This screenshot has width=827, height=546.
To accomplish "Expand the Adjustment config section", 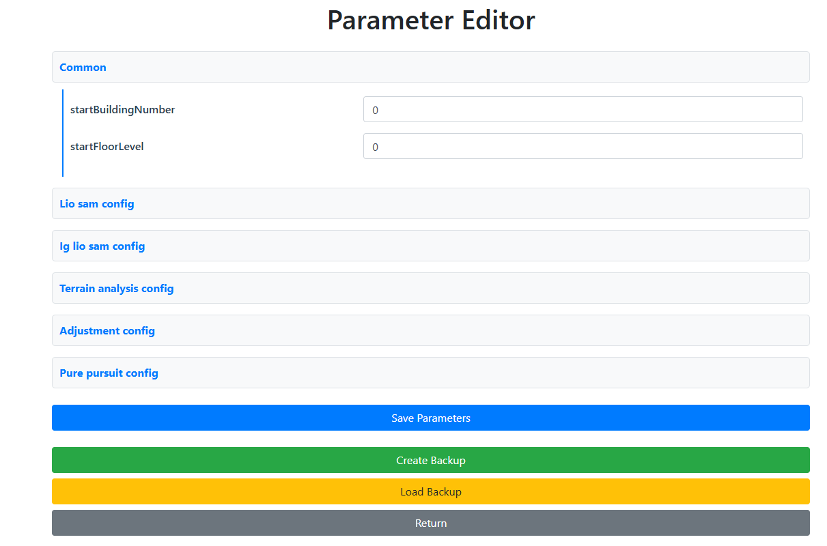I will point(430,330).
